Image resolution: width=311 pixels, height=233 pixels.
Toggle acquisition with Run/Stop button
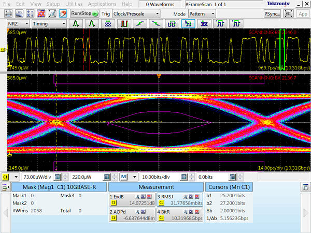(84, 13)
